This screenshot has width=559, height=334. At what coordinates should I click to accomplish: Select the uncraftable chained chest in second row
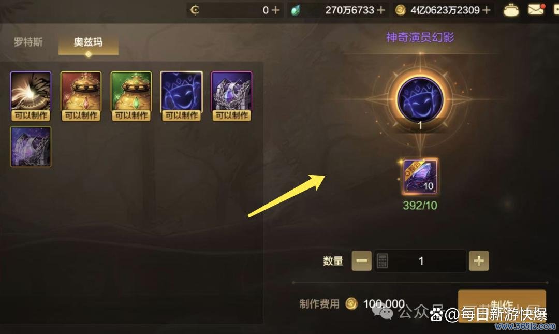[31, 147]
